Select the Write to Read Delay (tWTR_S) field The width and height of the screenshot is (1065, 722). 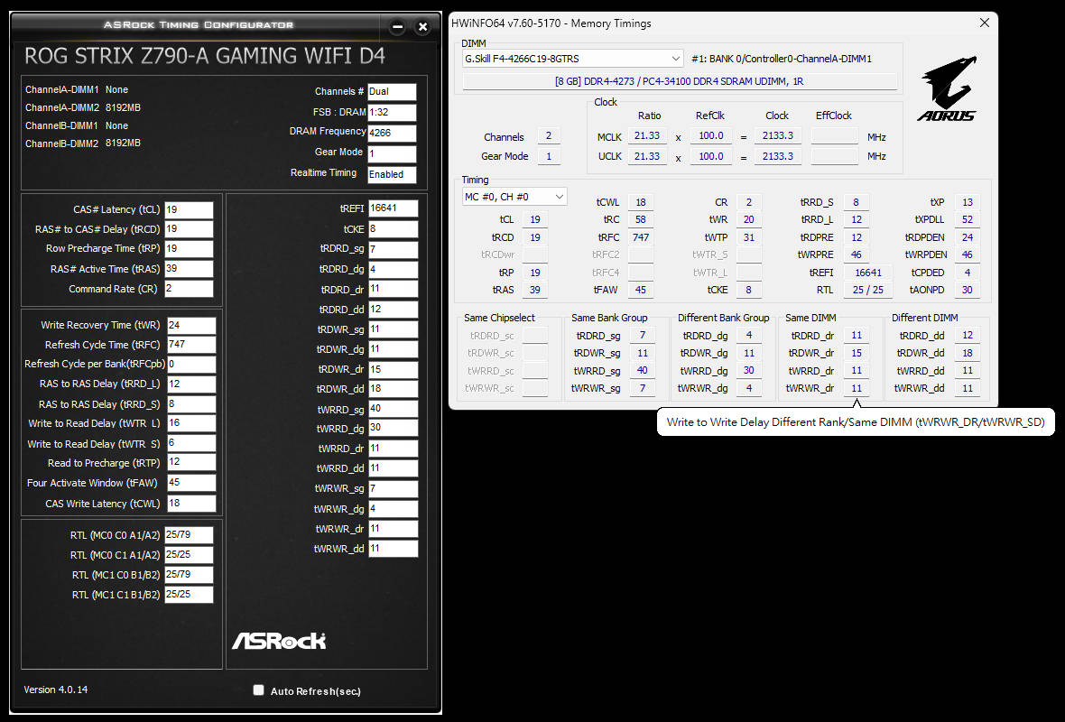click(190, 443)
